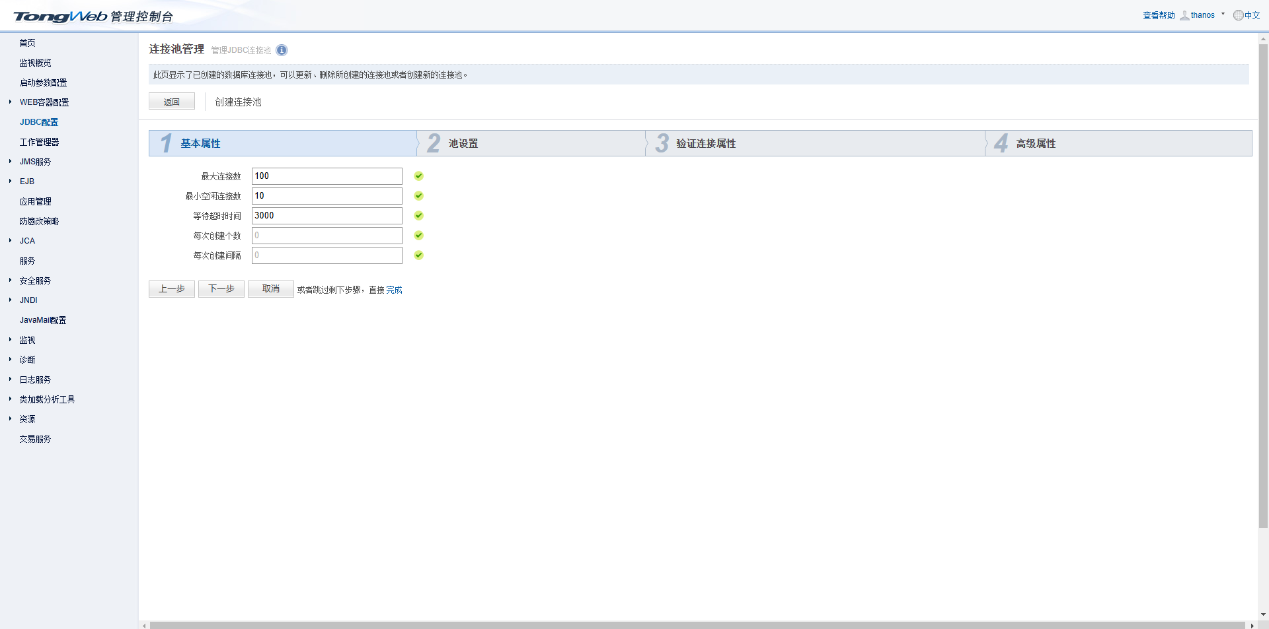
Task: Open 服务 in the sidebar
Action: click(28, 261)
